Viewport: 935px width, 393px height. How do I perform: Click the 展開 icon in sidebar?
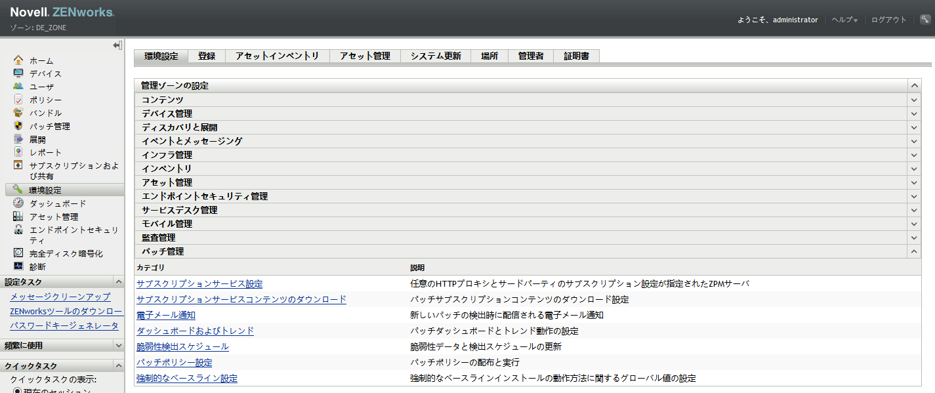tap(18, 139)
